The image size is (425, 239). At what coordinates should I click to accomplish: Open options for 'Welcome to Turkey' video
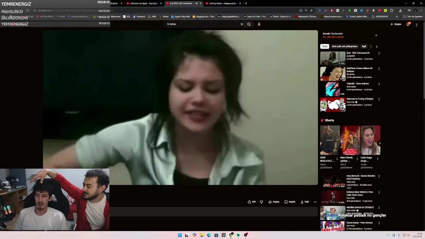click(x=379, y=99)
